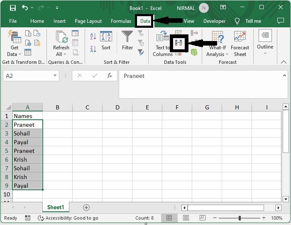The height and width of the screenshot is (225, 291).
Task: Click the greyed-out Reapply filter icon
Action: click(x=141, y=43)
